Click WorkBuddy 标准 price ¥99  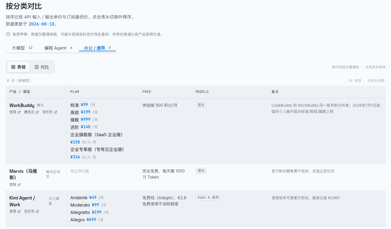coord(84,105)
